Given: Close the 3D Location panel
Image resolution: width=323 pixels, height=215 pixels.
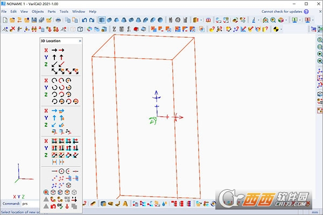Looking at the screenshot, I should 80,41.
